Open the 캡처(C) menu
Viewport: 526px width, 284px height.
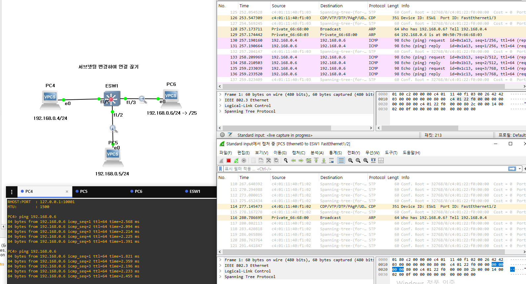[299, 153]
